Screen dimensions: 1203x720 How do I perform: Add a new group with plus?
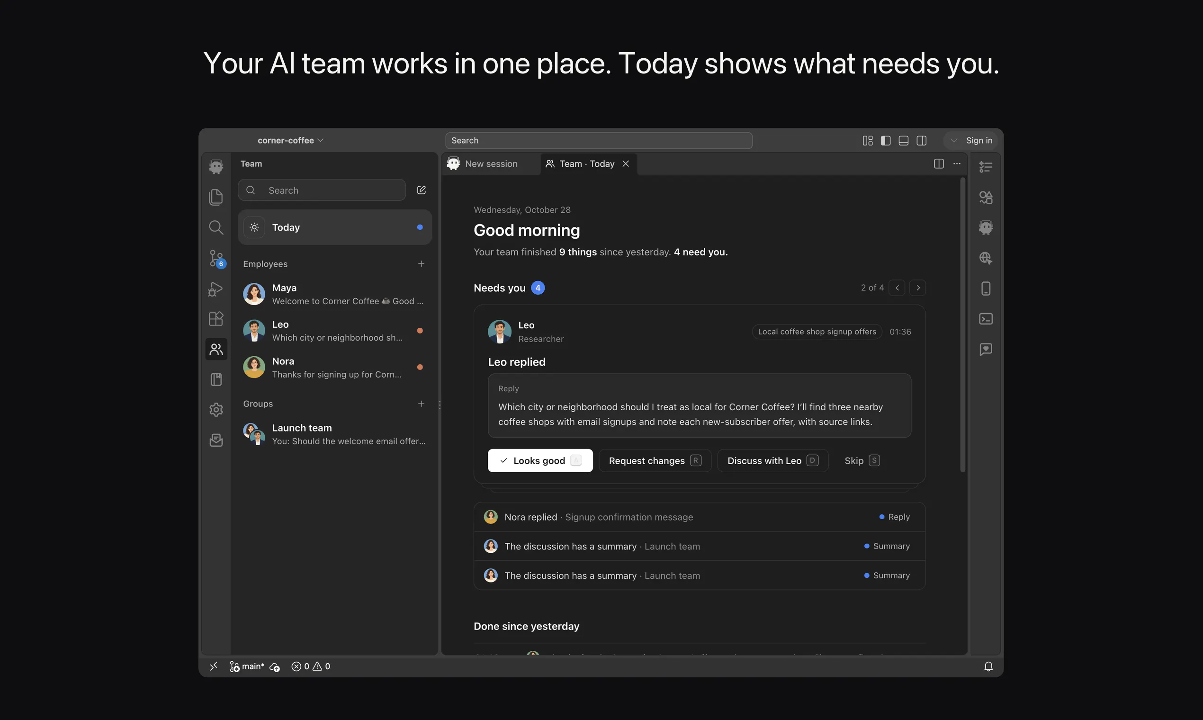coord(421,404)
